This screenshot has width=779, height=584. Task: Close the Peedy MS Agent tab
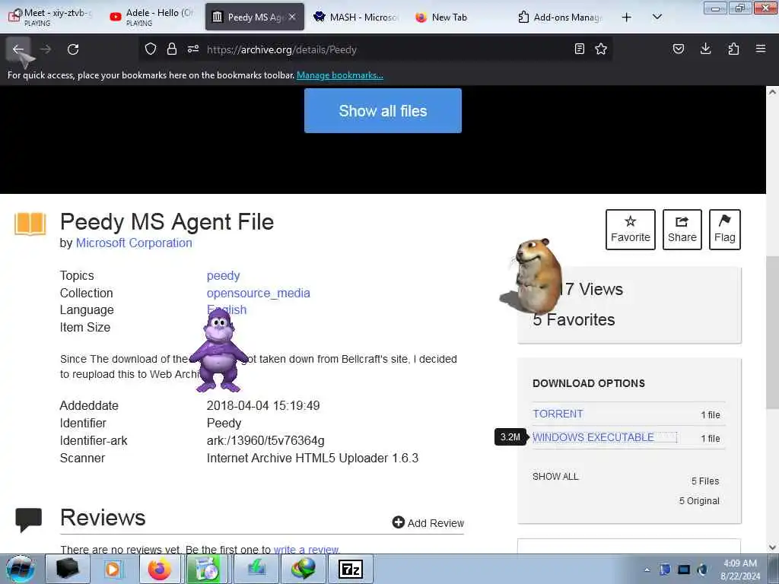click(x=292, y=17)
